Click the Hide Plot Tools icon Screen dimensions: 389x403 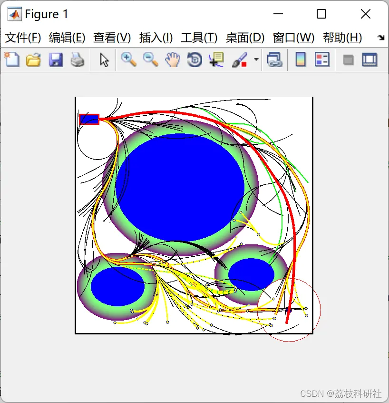tap(349, 60)
